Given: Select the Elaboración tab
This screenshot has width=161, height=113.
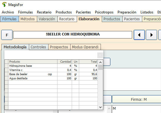Looking at the screenshot, I should pos(89,19).
